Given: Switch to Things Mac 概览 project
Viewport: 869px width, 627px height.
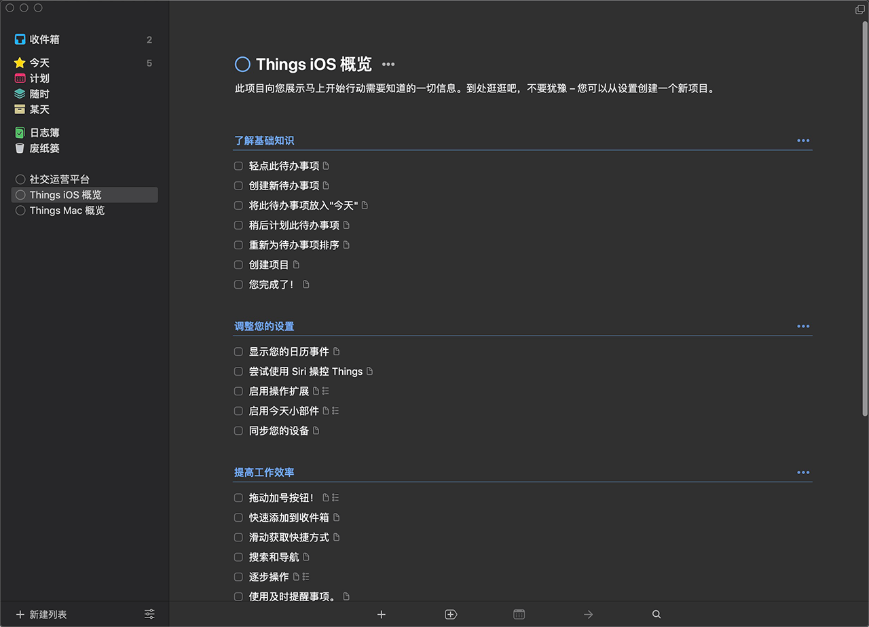Looking at the screenshot, I should [67, 211].
